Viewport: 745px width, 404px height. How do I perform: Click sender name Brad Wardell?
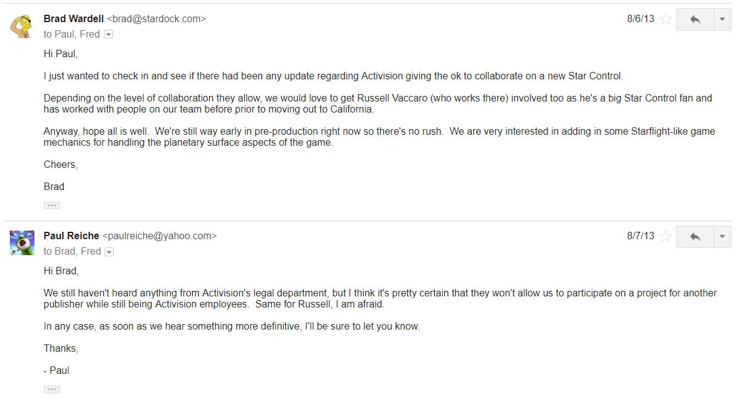pyautogui.click(x=73, y=19)
